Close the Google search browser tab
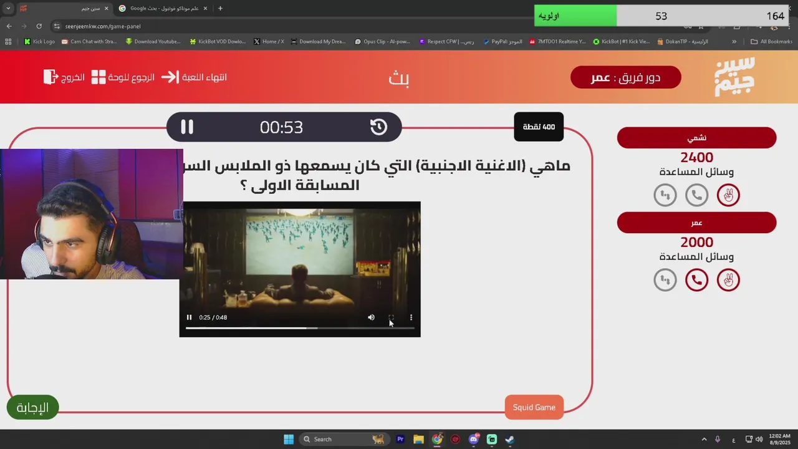798x449 pixels. (x=205, y=8)
